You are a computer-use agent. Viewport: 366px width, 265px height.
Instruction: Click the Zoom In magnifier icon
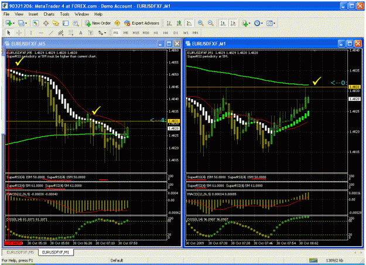[x=200, y=23]
